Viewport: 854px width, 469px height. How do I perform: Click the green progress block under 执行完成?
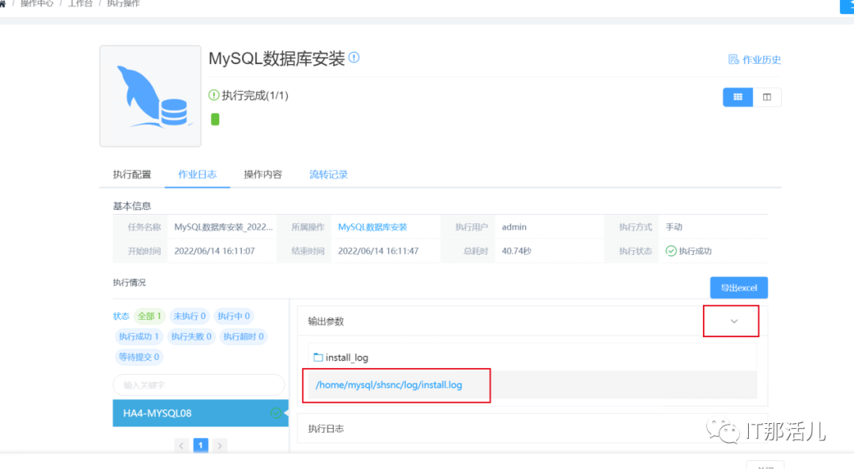tap(215, 119)
